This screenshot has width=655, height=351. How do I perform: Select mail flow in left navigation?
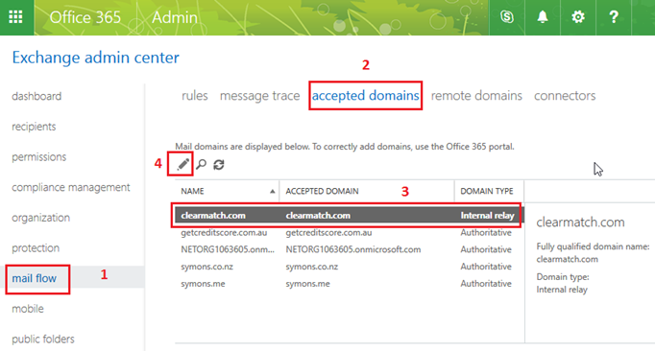click(x=35, y=278)
